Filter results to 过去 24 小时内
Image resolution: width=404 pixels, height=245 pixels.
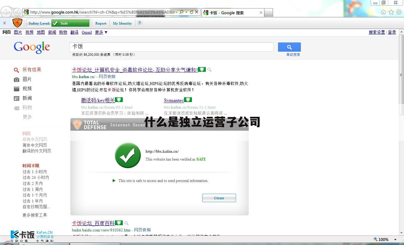pyautogui.click(x=36, y=177)
